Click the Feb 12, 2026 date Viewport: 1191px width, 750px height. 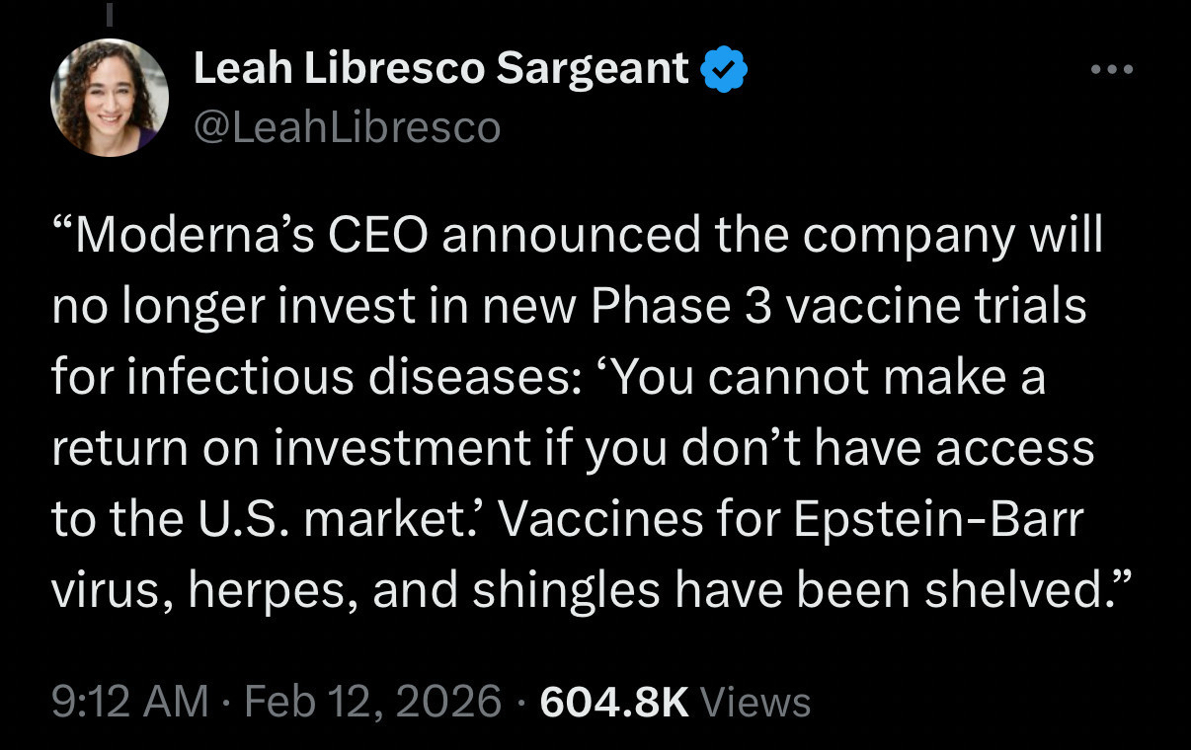point(371,702)
